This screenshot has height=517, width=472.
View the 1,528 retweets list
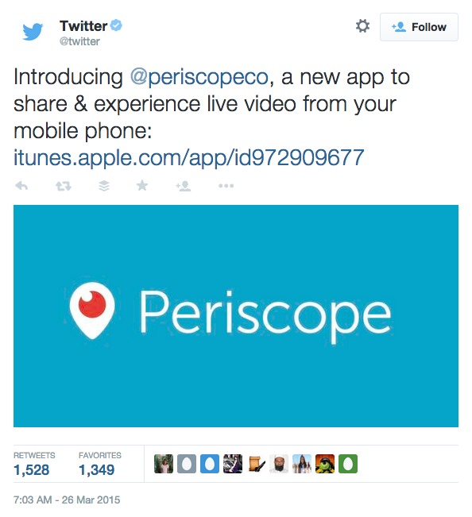pos(34,464)
